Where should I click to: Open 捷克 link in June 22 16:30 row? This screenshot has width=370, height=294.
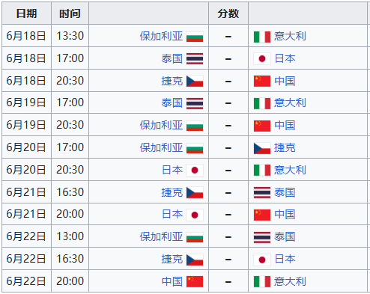tap(172, 259)
